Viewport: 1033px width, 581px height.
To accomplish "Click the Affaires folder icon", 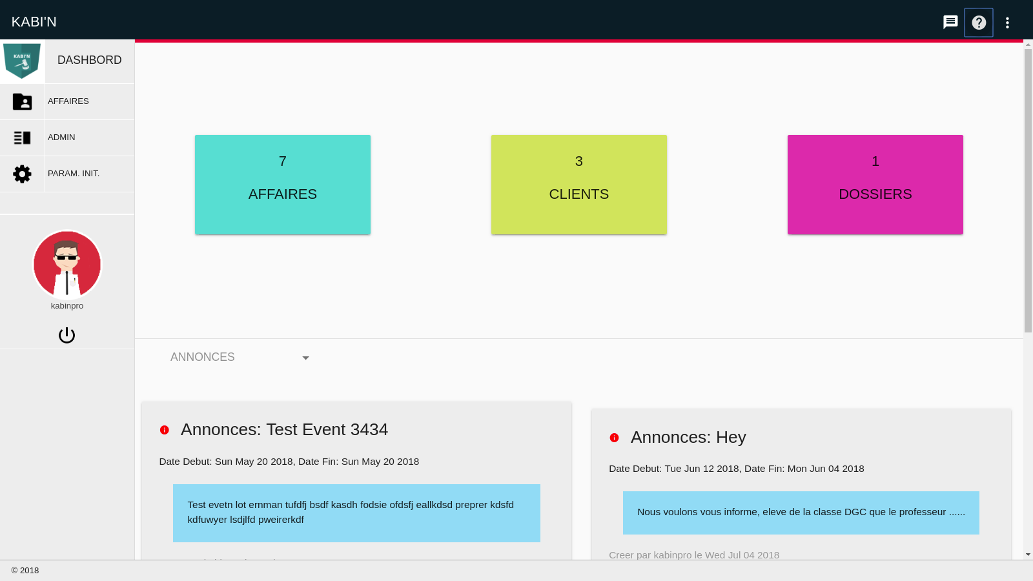I will (x=22, y=101).
